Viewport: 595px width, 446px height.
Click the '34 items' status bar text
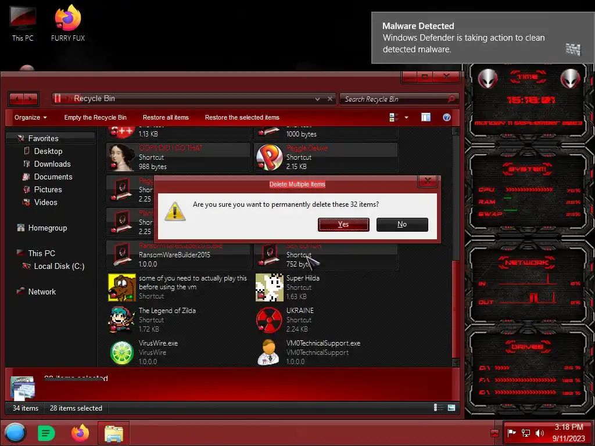26,408
